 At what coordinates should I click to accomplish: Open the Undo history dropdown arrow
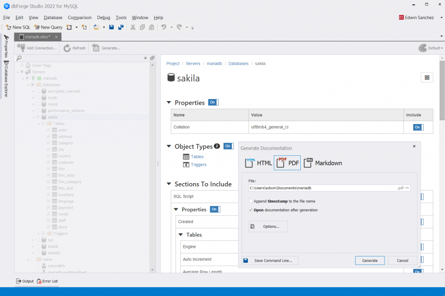pos(171,27)
